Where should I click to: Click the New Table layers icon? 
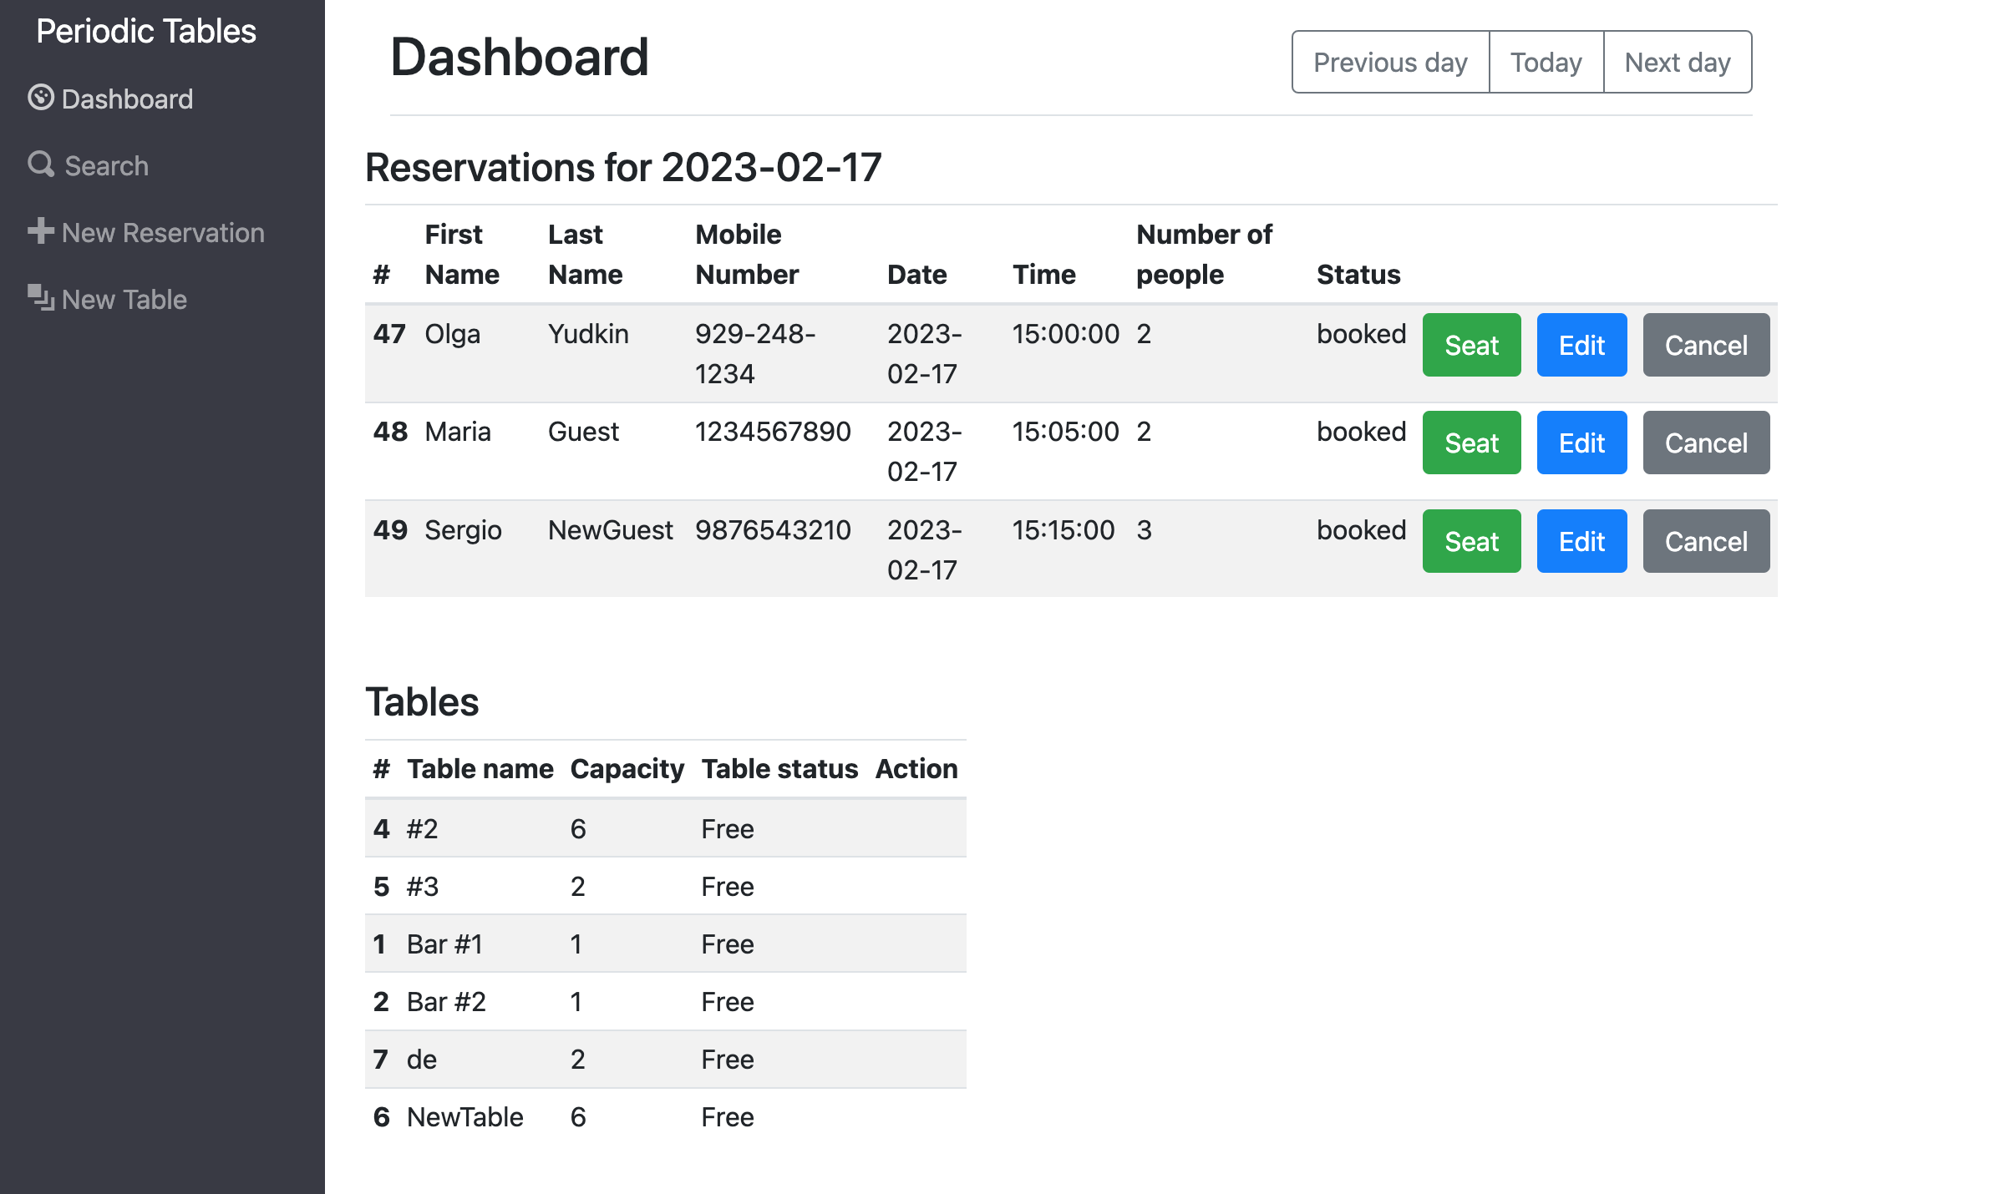click(x=40, y=297)
